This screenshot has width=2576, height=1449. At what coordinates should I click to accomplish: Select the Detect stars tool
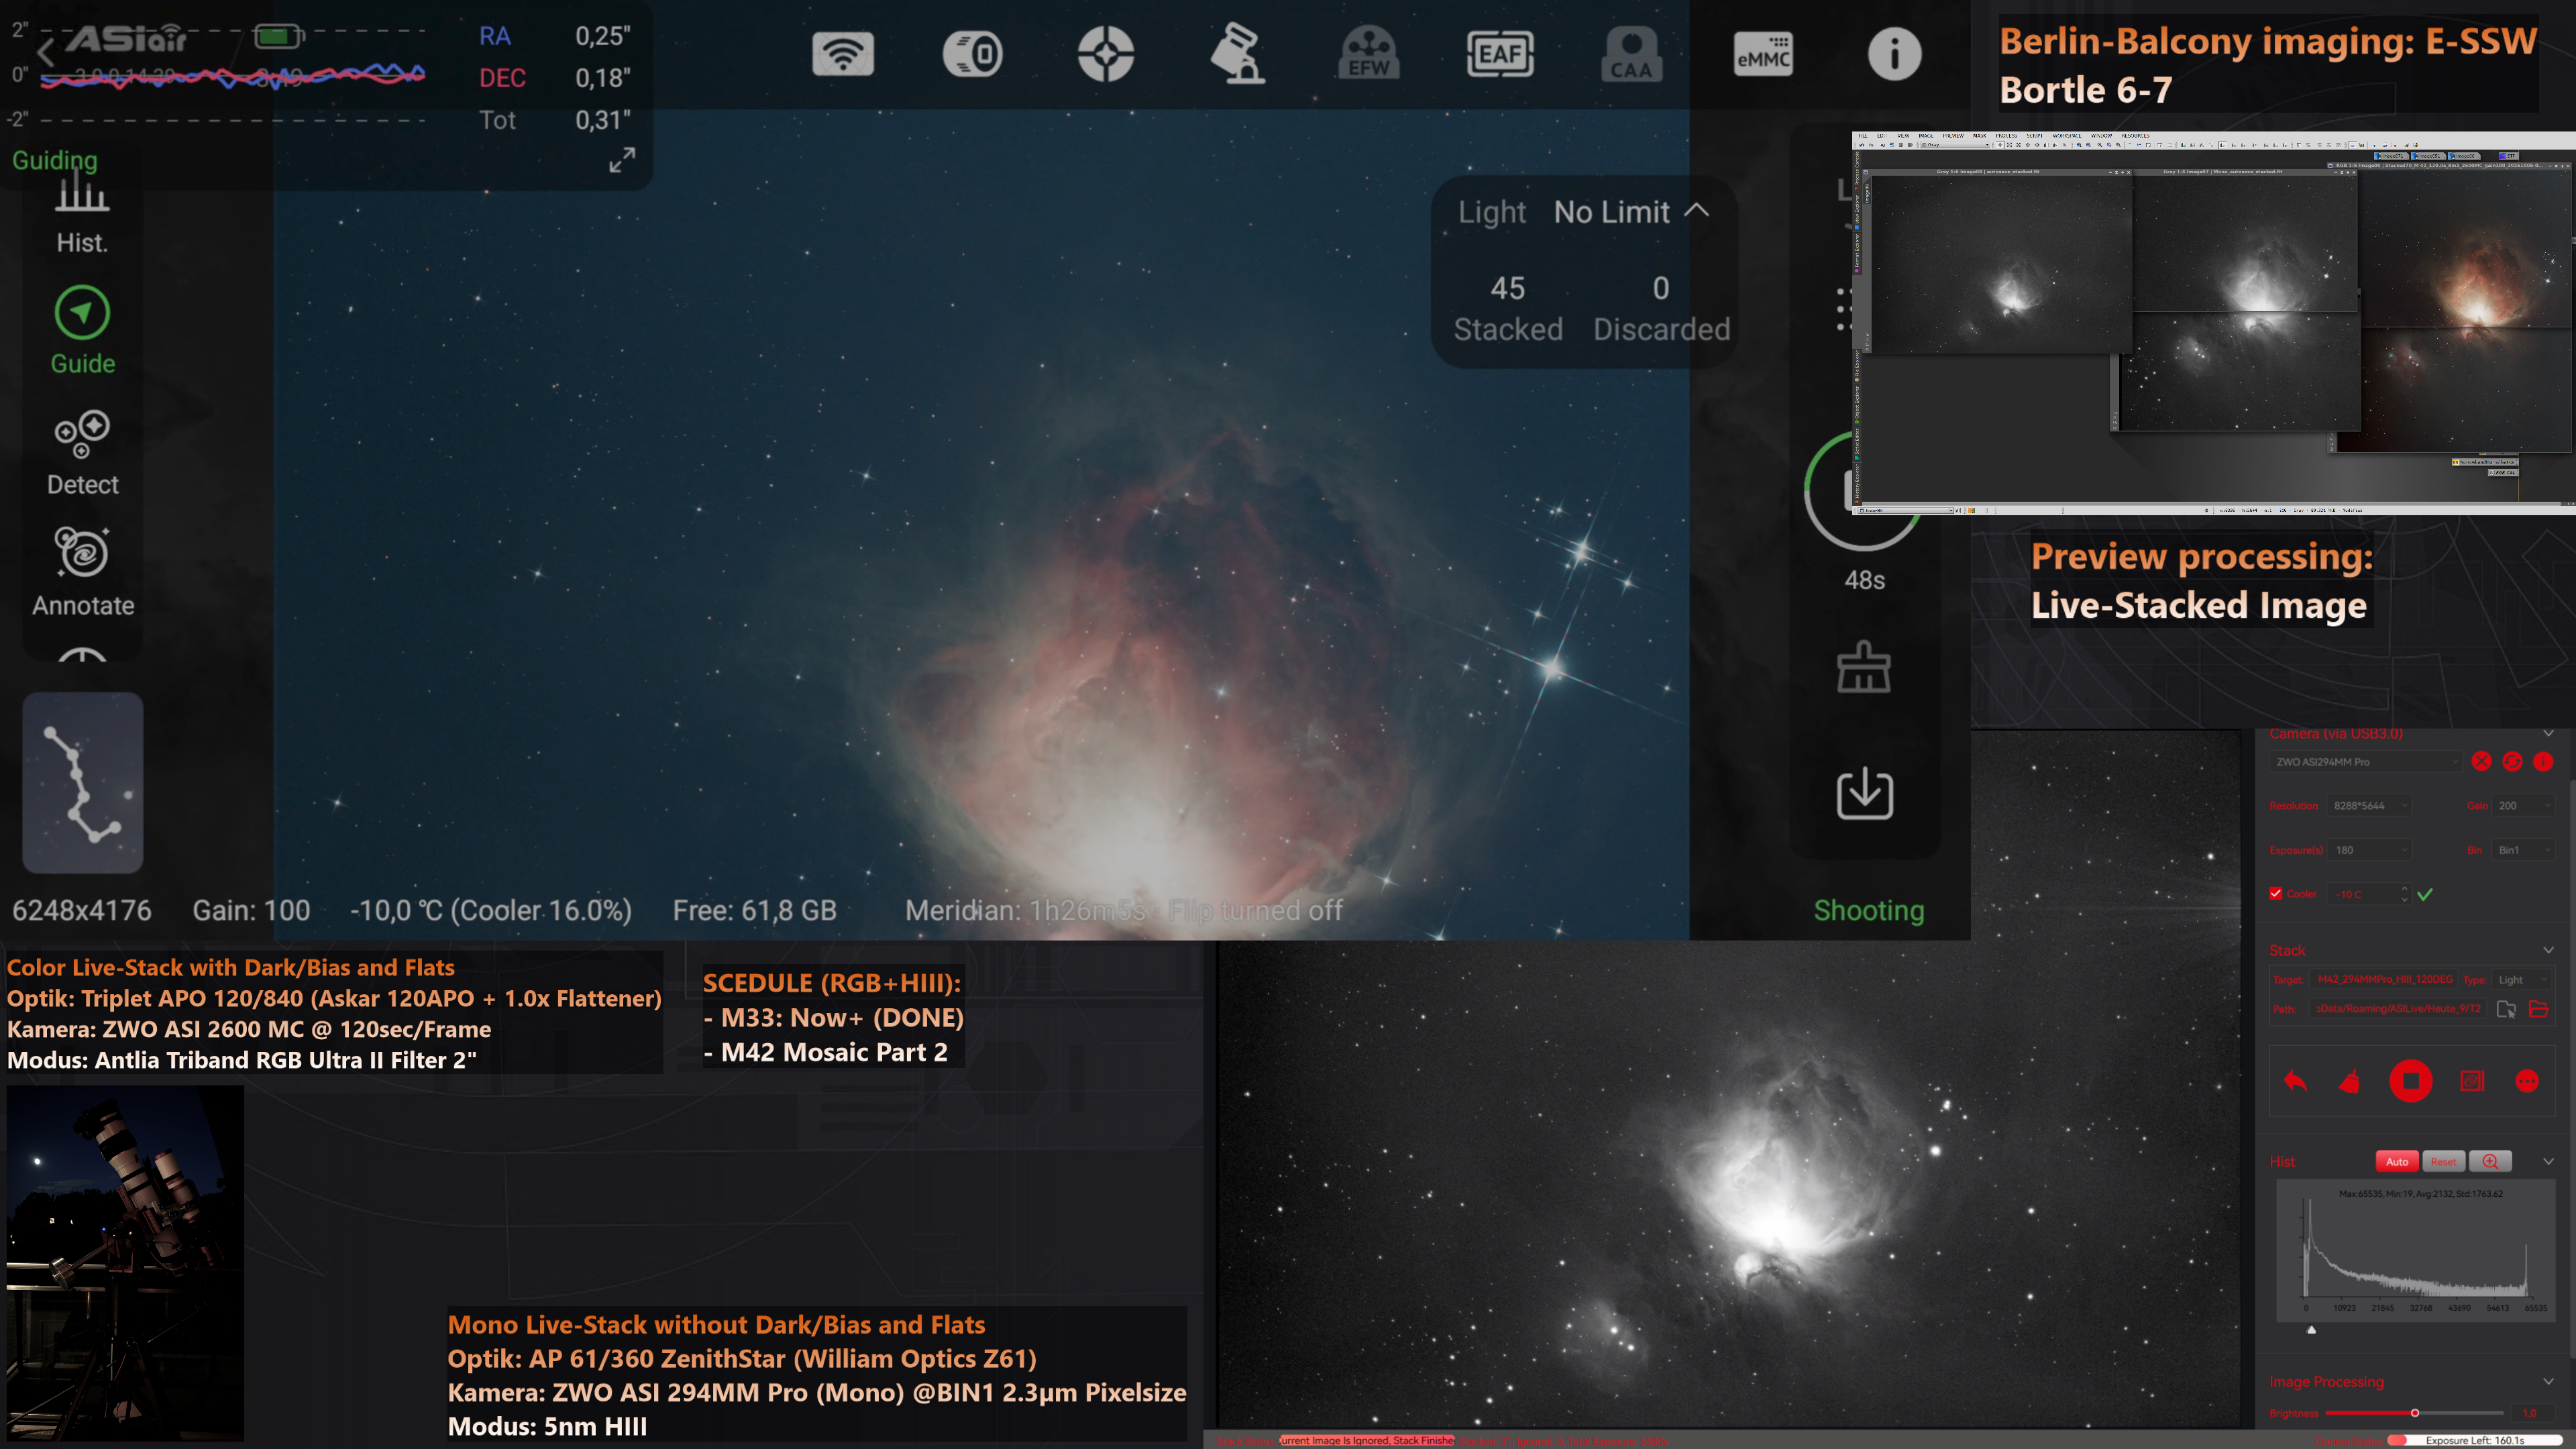(82, 453)
